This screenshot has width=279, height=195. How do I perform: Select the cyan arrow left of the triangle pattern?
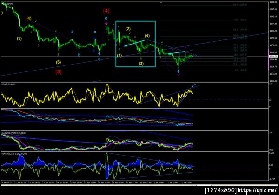click(x=177, y=53)
